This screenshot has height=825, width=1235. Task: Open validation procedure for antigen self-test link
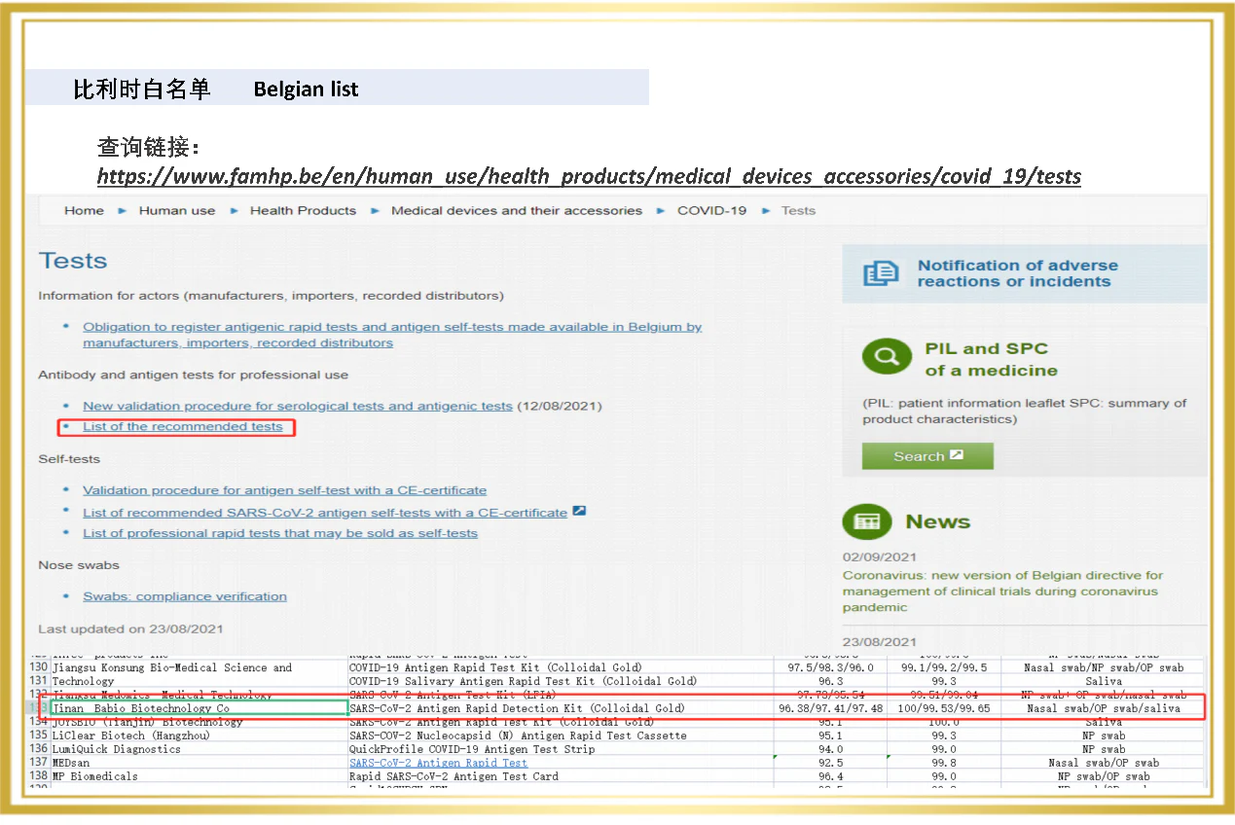click(284, 490)
